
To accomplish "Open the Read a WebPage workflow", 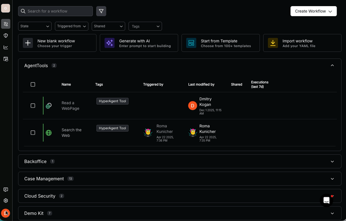I will click(x=70, y=106).
